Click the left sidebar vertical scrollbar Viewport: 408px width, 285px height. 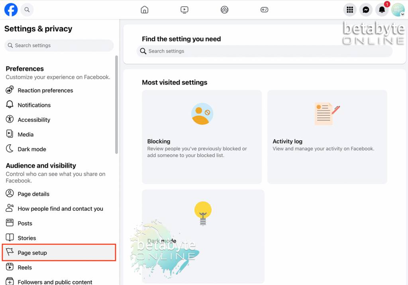(x=116, y=104)
